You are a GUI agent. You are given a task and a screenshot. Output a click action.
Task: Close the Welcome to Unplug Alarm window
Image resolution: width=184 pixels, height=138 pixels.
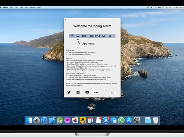pyautogui.click(x=65, y=20)
